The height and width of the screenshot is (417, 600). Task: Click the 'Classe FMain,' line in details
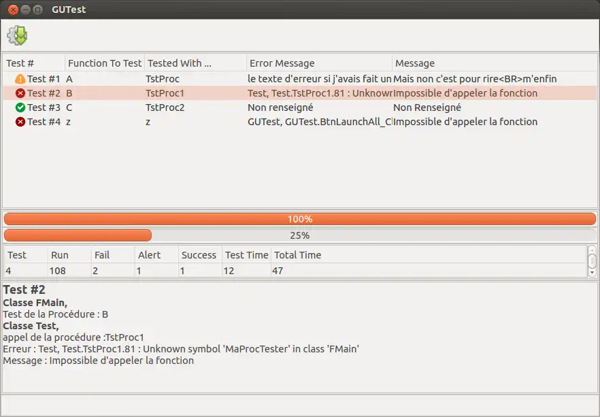click(x=35, y=303)
